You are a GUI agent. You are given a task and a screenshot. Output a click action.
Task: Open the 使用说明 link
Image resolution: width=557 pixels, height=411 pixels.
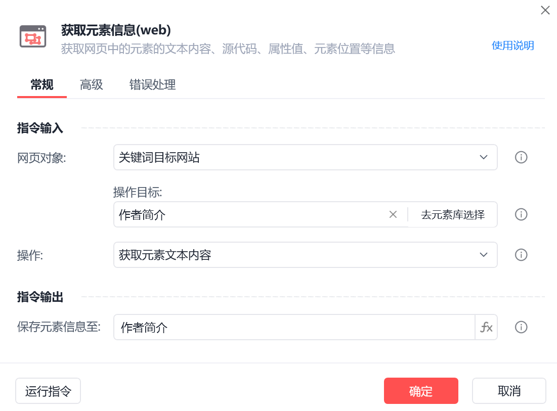point(512,45)
